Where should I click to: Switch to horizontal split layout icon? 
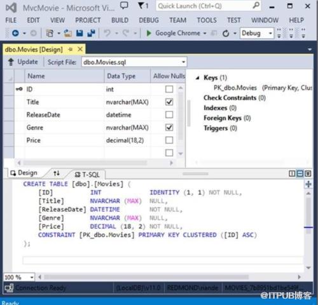300,173
